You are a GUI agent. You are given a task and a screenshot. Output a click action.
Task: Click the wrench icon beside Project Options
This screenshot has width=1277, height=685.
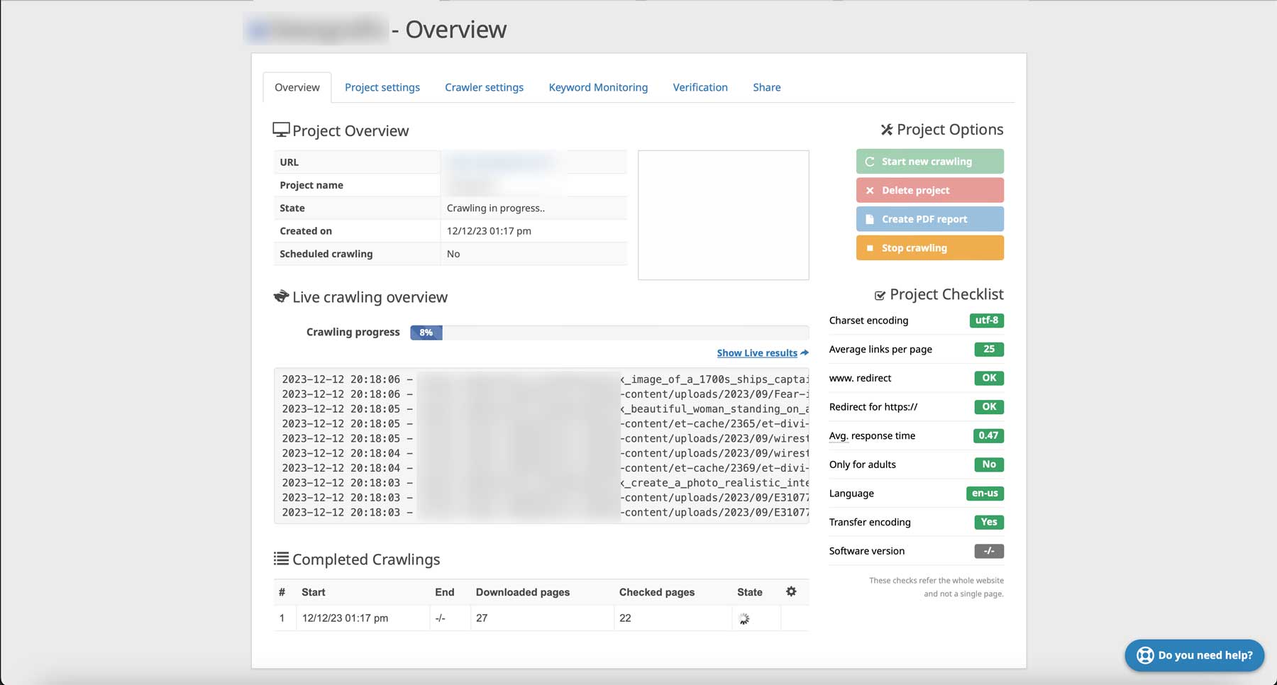point(886,130)
